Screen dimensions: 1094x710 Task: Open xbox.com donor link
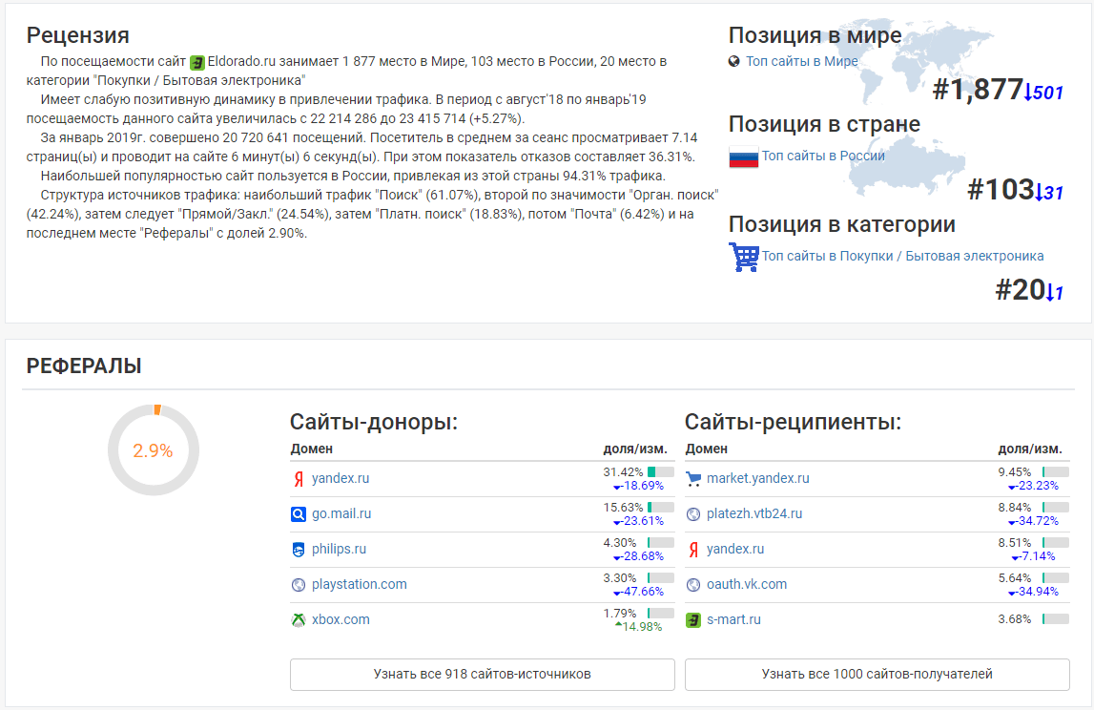click(x=341, y=619)
